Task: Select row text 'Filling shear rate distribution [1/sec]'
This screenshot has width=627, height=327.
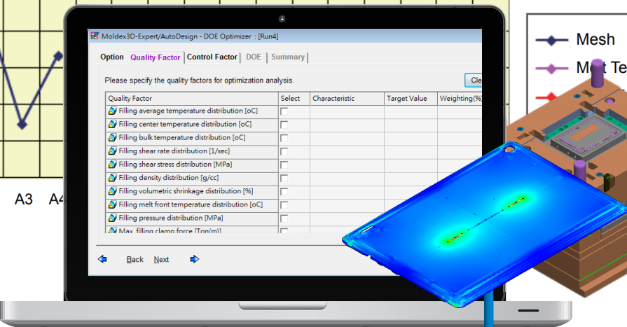Action: [174, 151]
